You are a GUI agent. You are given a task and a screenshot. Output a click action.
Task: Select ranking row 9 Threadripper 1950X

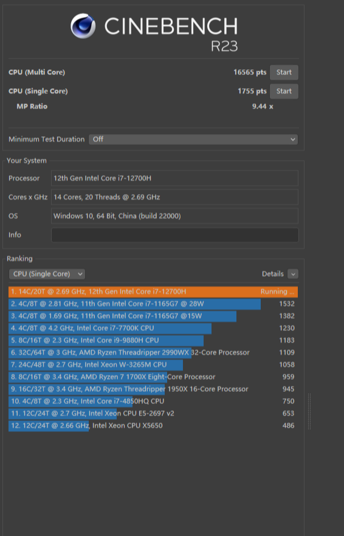(153, 389)
